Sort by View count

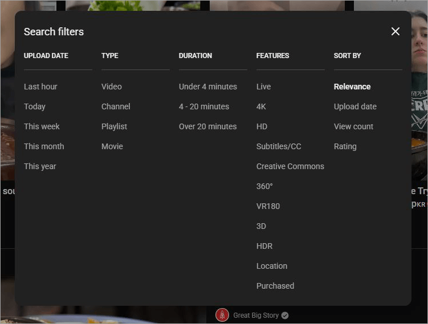tap(353, 126)
